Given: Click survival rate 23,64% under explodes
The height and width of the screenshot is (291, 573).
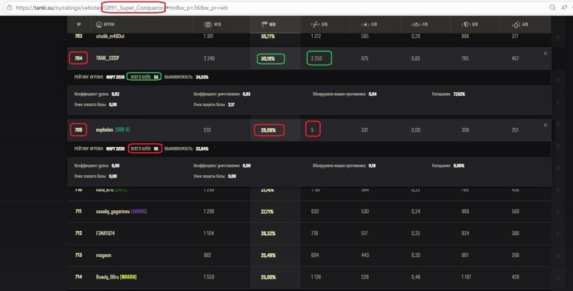Looking at the screenshot, I should (202, 148).
